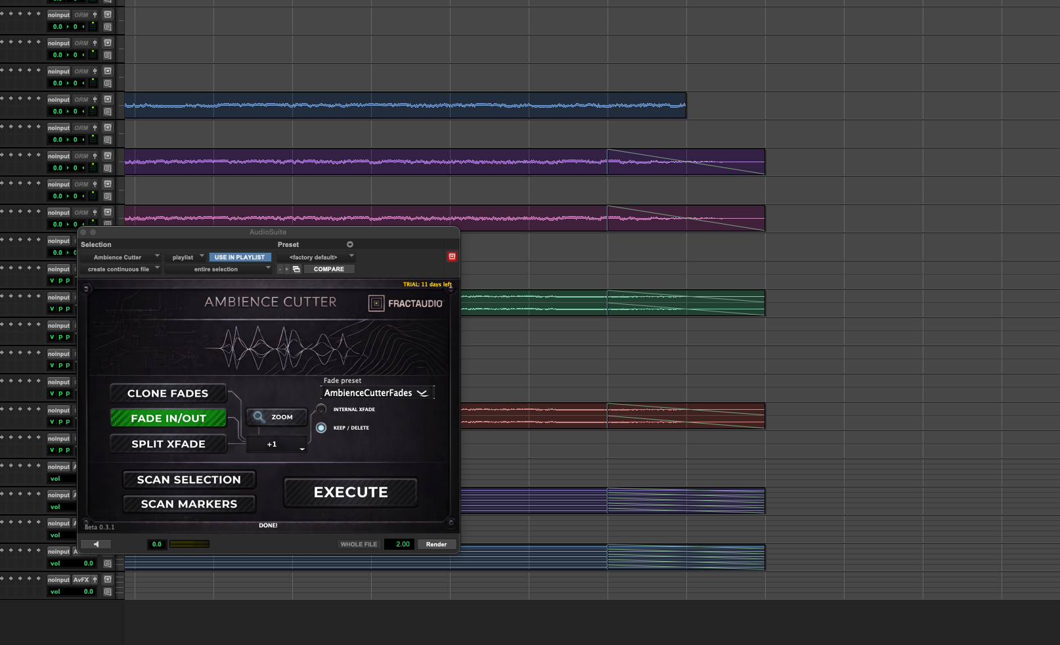1060x645 pixels.
Task: Click the track view icon on the purple clip track
Action: [x=108, y=156]
